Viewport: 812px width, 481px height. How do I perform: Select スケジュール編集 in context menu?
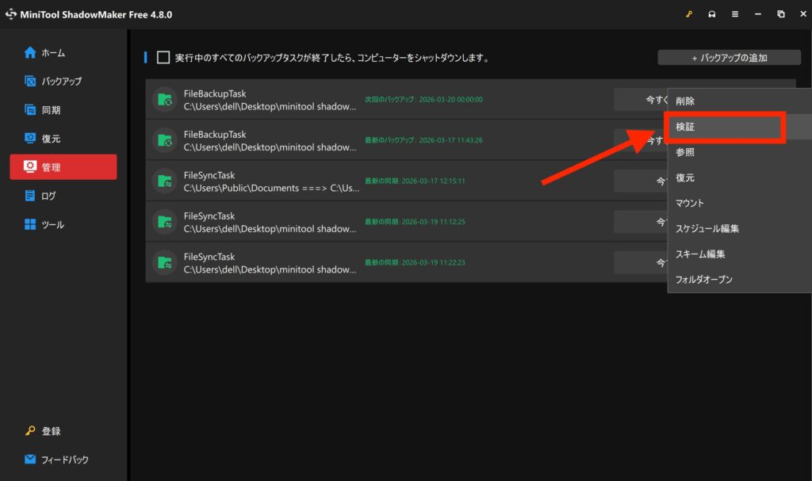pos(707,229)
